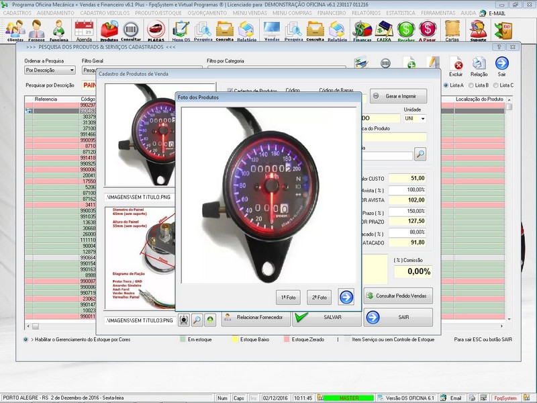537x403 pixels.
Task: Open the Suporte headset icon
Action: click(478, 30)
